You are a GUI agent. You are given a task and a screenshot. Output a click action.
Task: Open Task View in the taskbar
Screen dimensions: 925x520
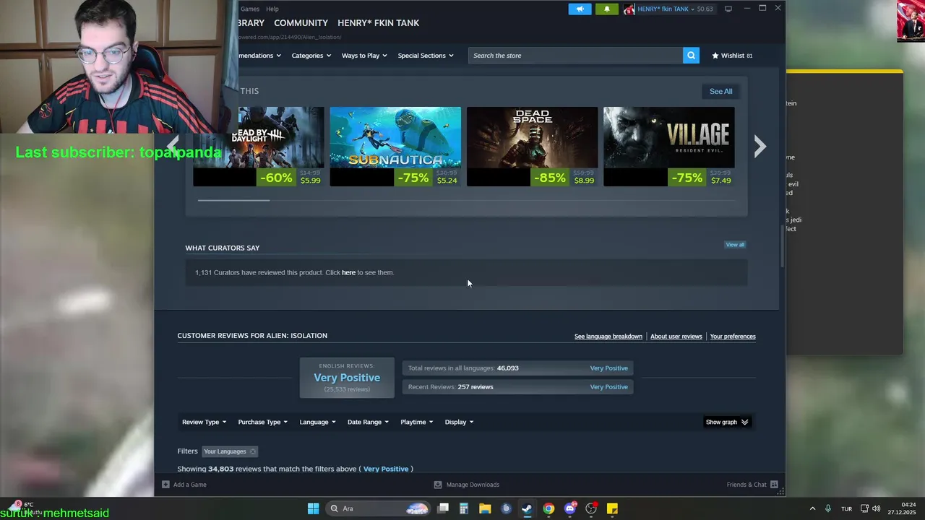click(443, 508)
